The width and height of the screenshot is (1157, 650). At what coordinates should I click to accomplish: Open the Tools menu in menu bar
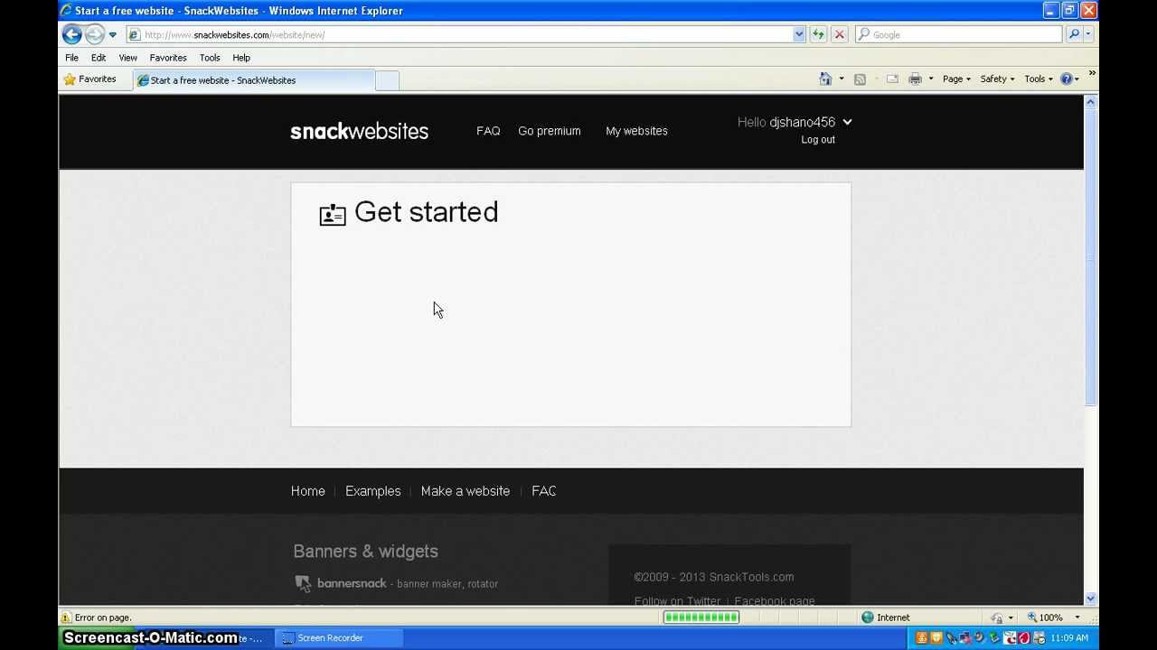[210, 58]
